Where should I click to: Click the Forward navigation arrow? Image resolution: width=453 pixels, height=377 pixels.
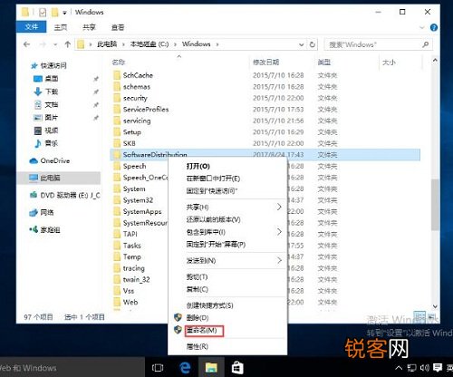click(43, 44)
